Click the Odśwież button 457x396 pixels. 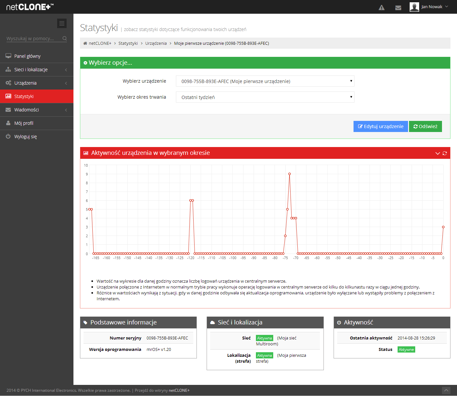click(x=425, y=126)
